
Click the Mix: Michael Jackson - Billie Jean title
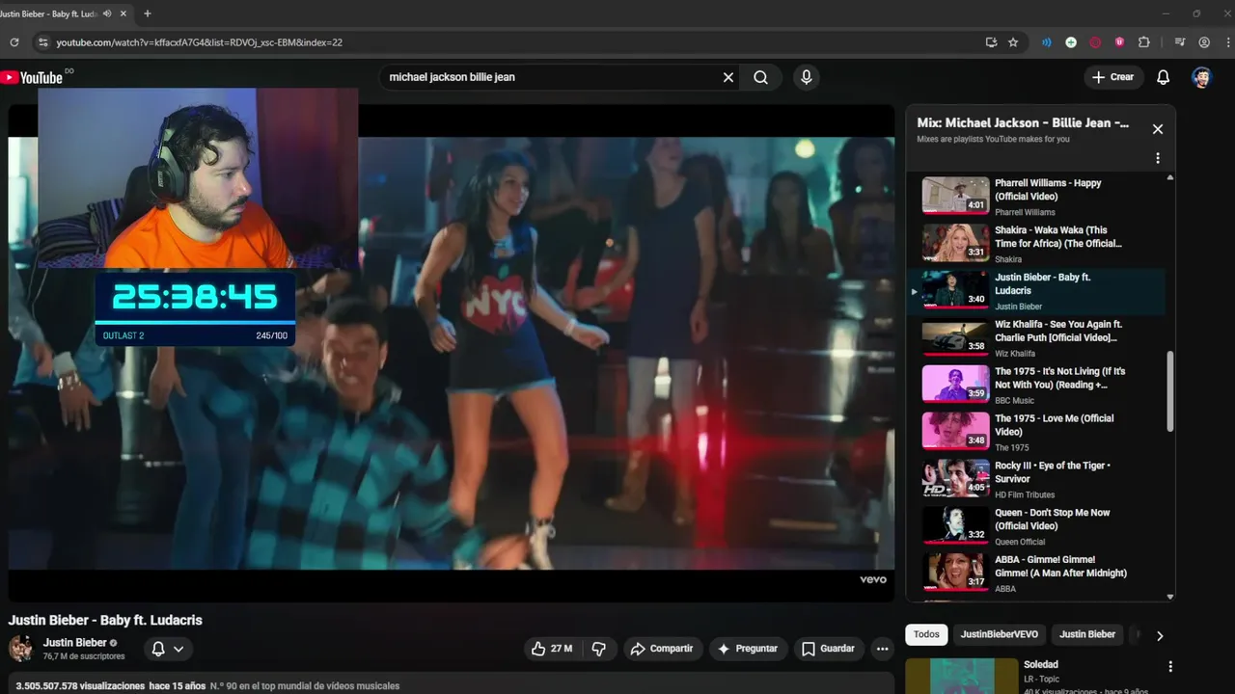[x=1023, y=123]
